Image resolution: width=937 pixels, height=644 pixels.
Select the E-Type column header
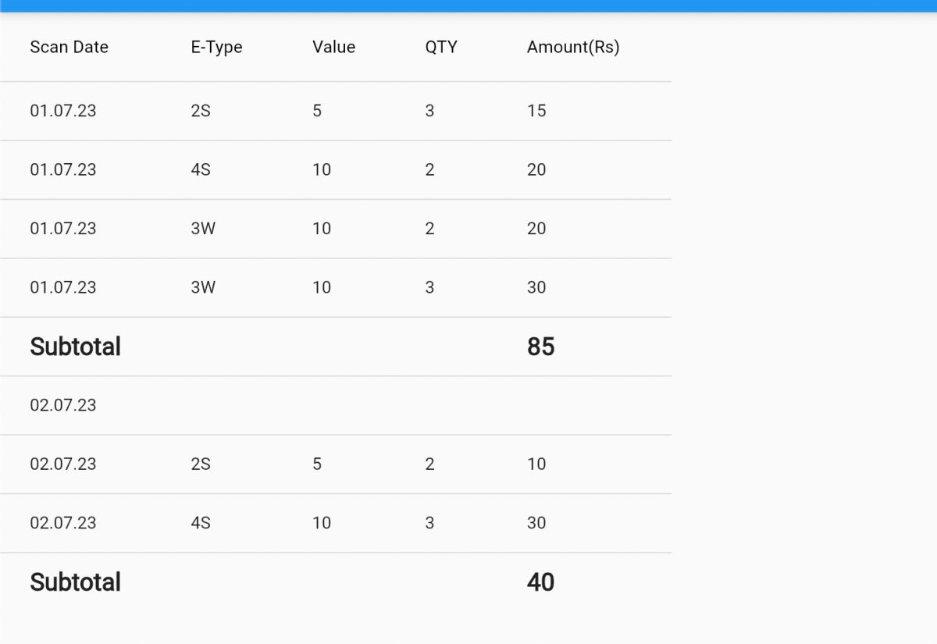(216, 47)
